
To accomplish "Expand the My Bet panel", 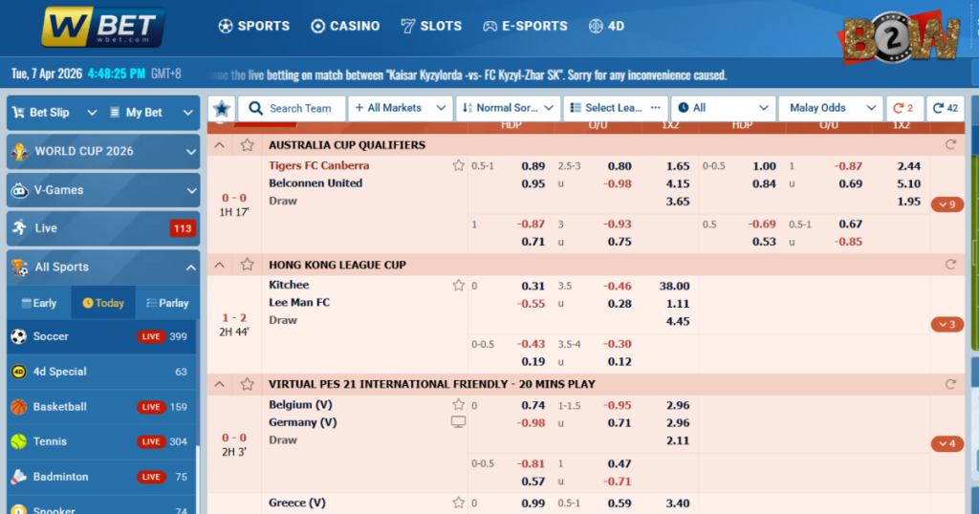I will pyautogui.click(x=151, y=113).
